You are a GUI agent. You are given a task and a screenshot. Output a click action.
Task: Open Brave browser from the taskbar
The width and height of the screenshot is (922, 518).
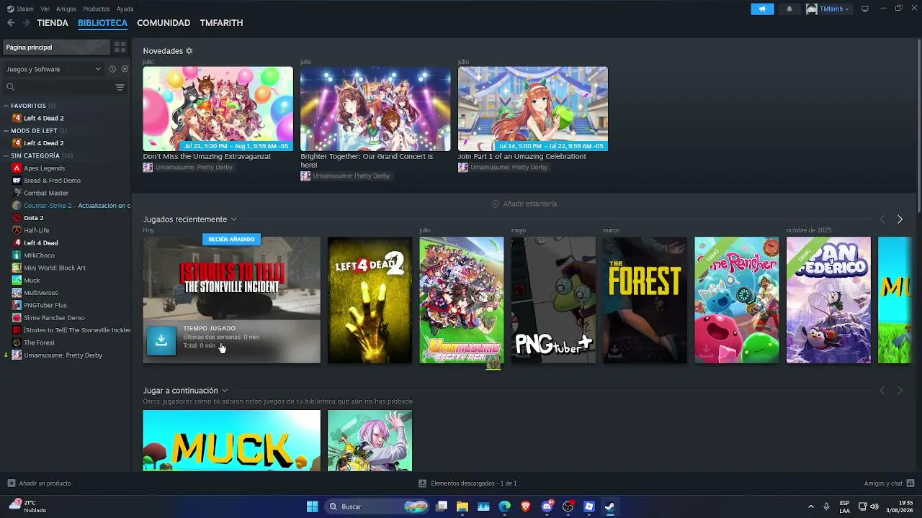(526, 506)
